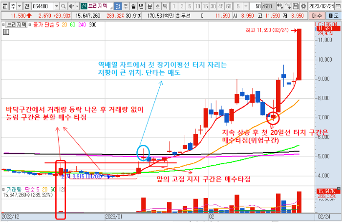This screenshot has width=342, height=222.
Task: Click the +29.93% change rate in quote bar
Action: point(62,16)
